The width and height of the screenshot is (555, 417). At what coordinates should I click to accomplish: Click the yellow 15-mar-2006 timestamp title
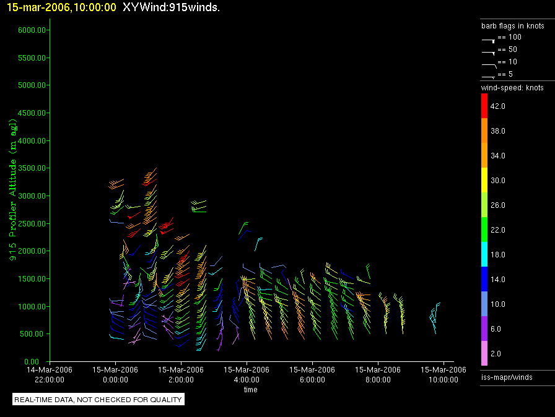[61, 7]
